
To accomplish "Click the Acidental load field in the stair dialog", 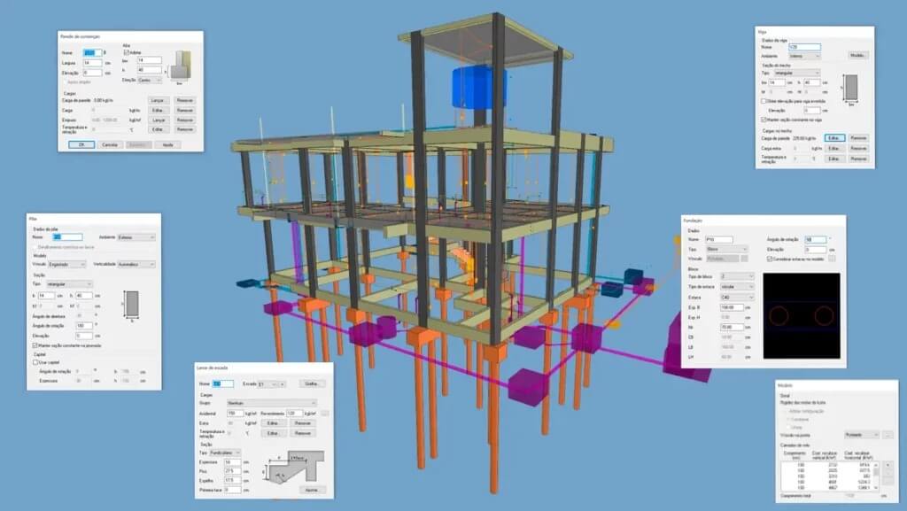I will pos(235,414).
